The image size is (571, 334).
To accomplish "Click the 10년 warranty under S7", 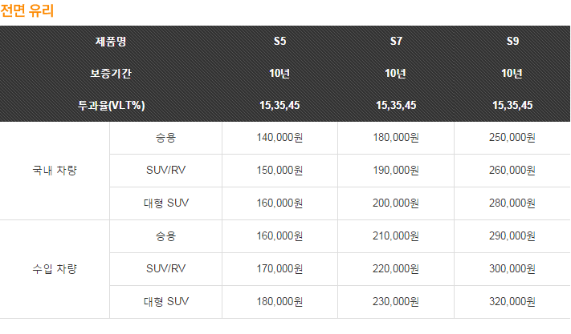I will [395, 74].
